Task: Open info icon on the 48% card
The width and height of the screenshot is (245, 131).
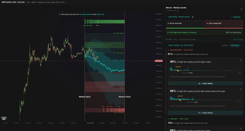Action: (x=240, y=60)
